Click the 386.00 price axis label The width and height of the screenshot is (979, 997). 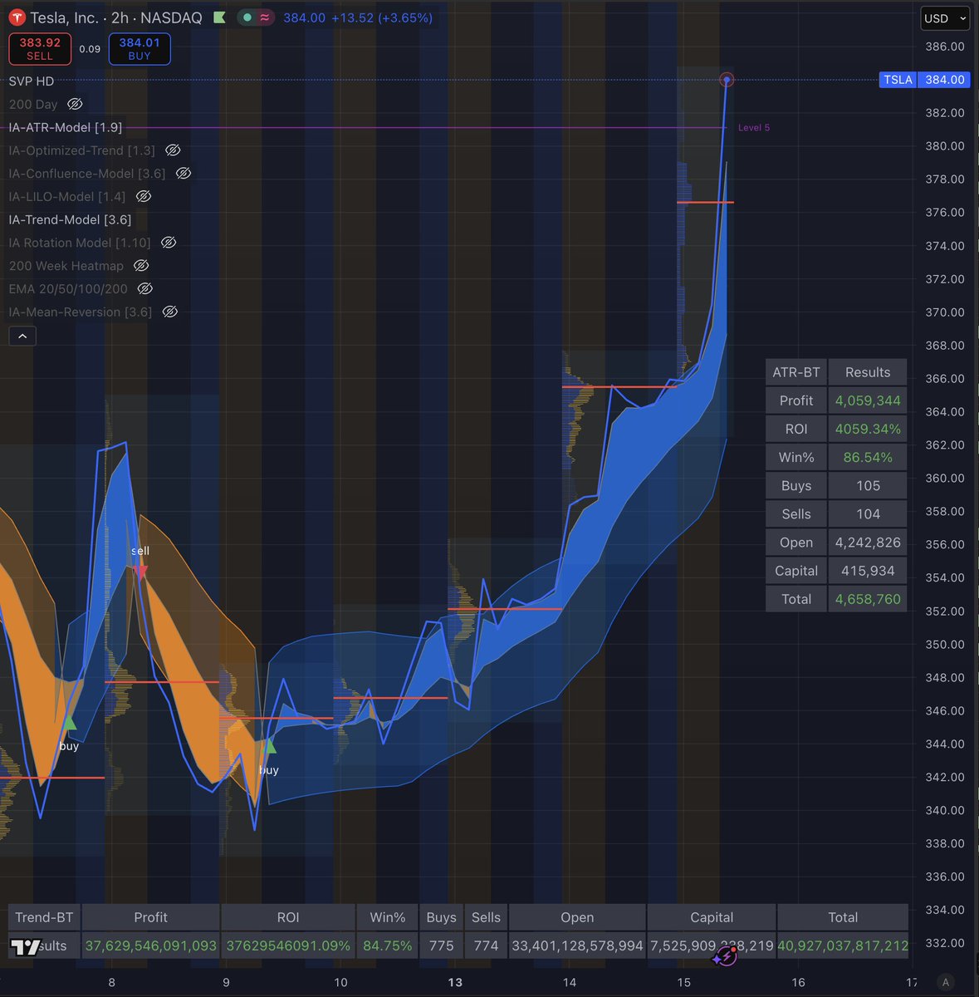[x=945, y=47]
